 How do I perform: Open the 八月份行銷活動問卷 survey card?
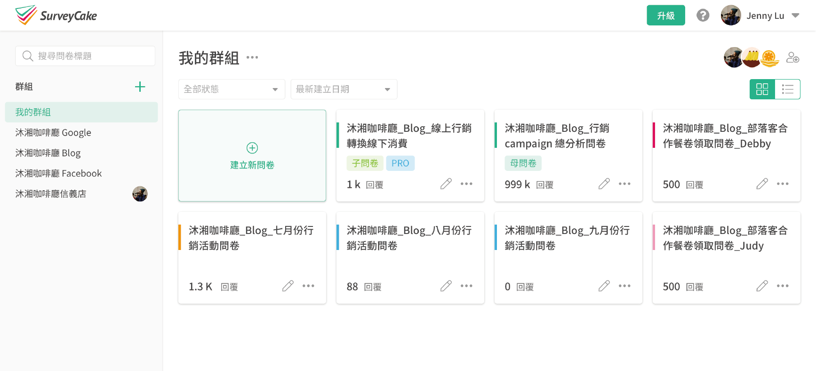[x=409, y=238]
